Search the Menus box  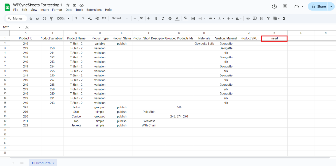click(16, 19)
